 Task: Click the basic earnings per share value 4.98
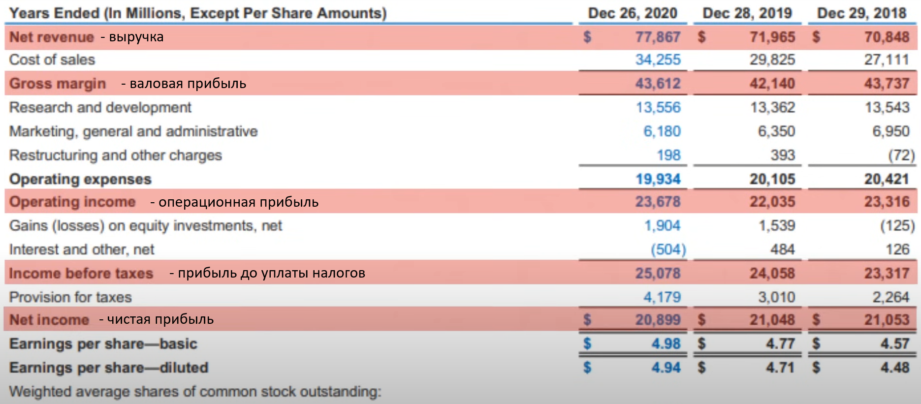click(666, 343)
